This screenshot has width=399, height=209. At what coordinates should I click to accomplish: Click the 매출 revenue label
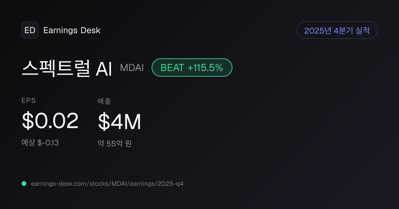(x=104, y=101)
